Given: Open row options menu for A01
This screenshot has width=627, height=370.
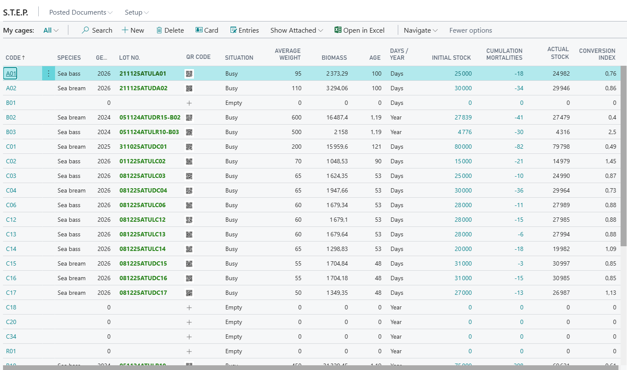Looking at the screenshot, I should (x=49, y=73).
